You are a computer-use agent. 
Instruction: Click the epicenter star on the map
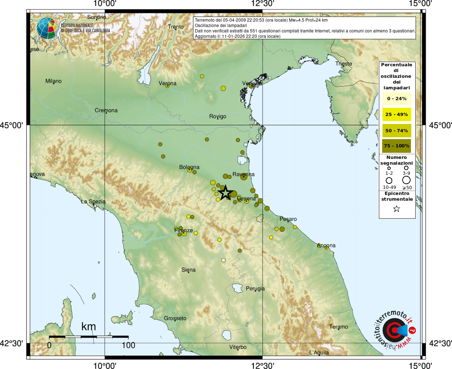[x=225, y=192]
